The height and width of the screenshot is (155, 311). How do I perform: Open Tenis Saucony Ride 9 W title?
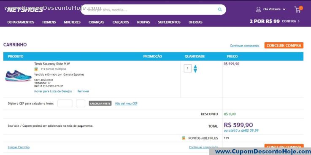pos(52,64)
